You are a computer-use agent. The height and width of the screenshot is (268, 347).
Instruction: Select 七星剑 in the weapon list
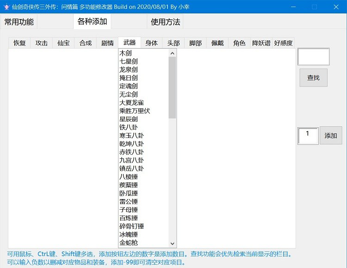click(143, 62)
